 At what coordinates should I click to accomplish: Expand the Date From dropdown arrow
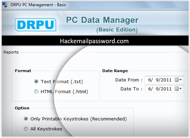[x=181, y=80]
